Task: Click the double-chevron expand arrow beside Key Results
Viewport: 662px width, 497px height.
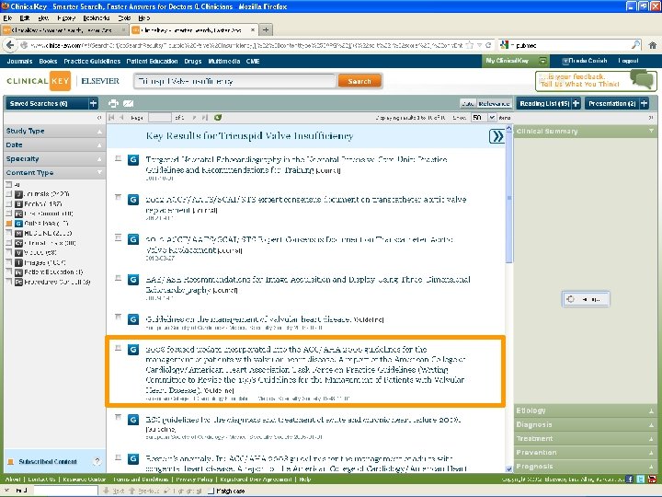Action: (496, 136)
